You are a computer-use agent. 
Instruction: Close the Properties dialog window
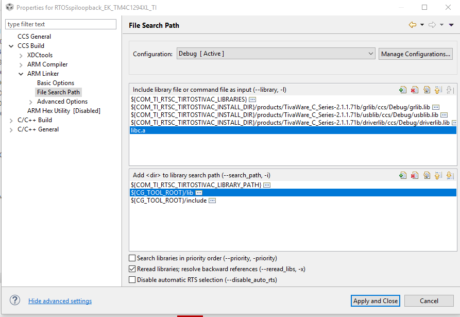448,7
